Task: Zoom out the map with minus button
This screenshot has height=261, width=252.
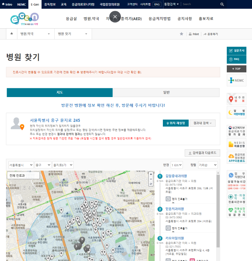Action: click(x=151, y=179)
